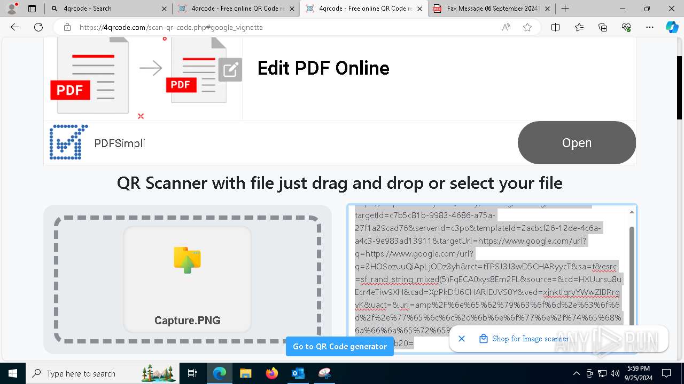Close the Fax Message PDF tab

coord(547,9)
